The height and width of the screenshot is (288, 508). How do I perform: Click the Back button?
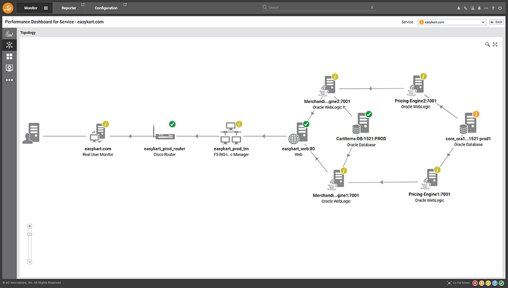[496, 22]
